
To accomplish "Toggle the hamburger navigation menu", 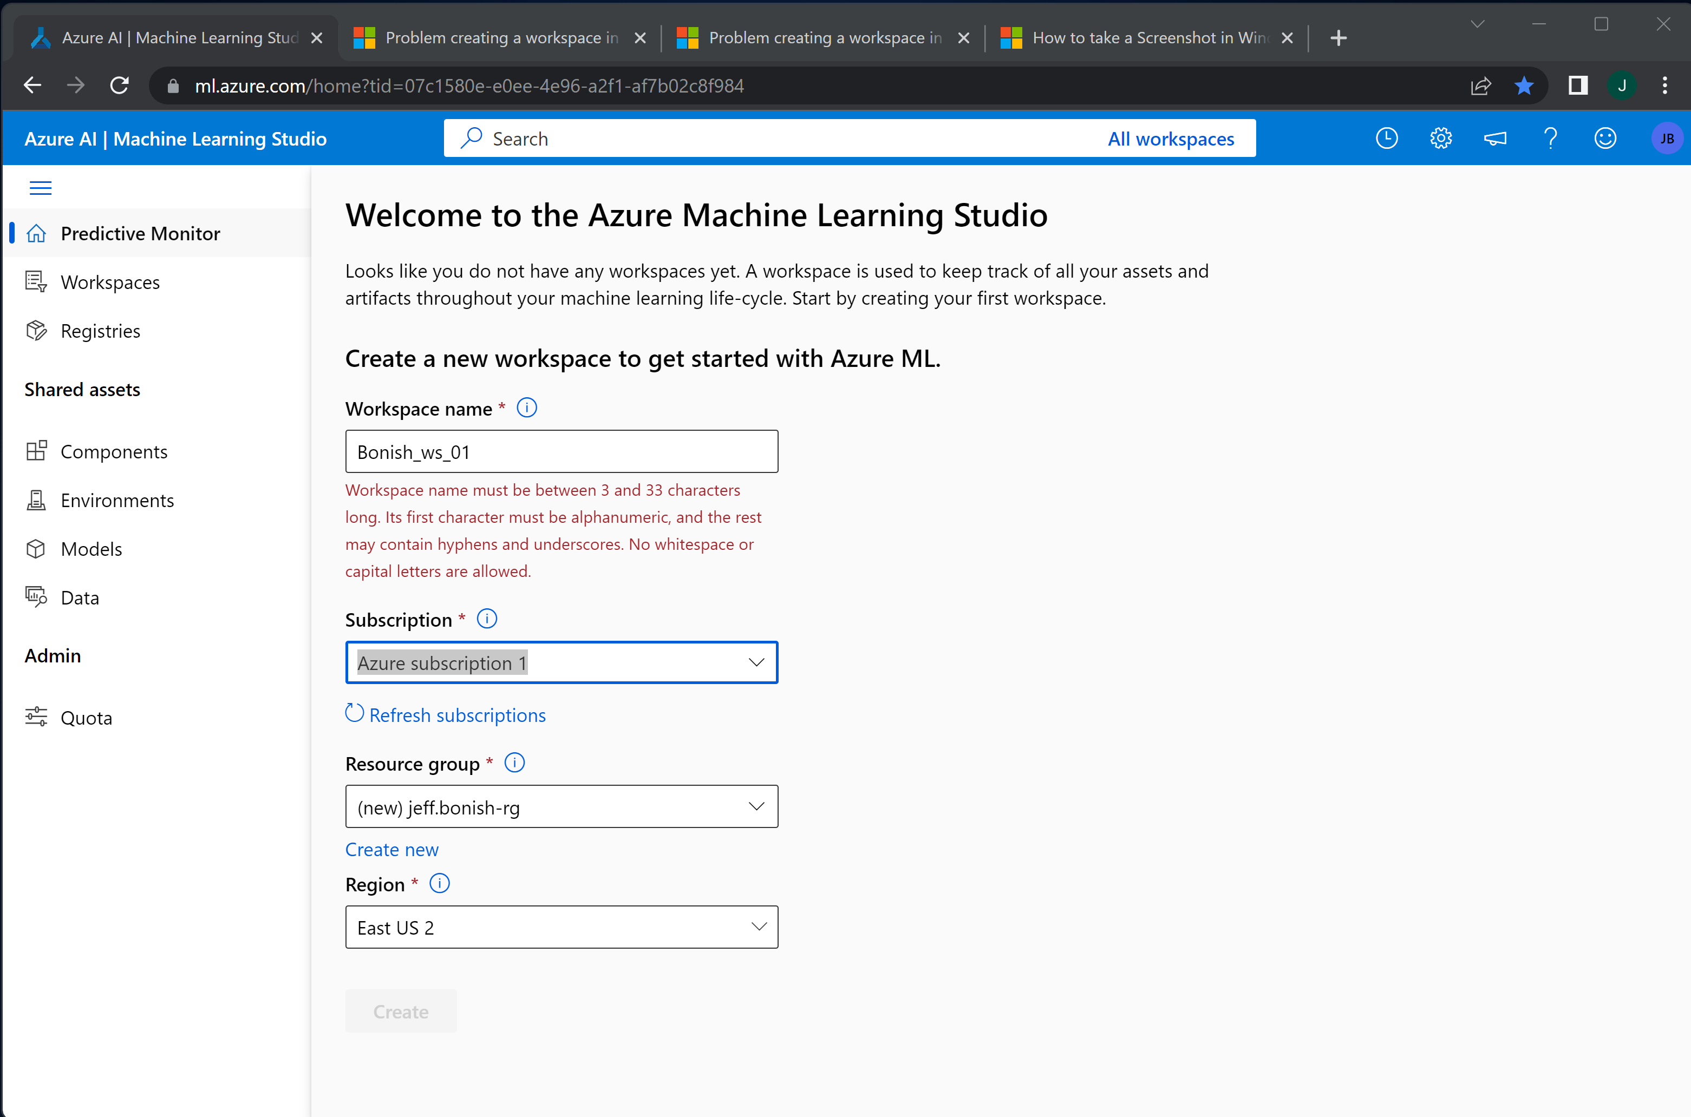I will point(41,188).
